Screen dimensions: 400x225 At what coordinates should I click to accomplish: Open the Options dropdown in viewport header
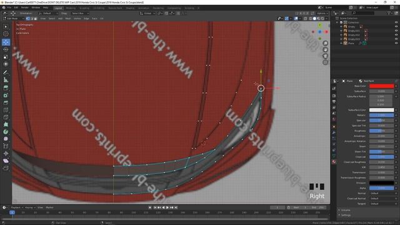[x=322, y=13]
